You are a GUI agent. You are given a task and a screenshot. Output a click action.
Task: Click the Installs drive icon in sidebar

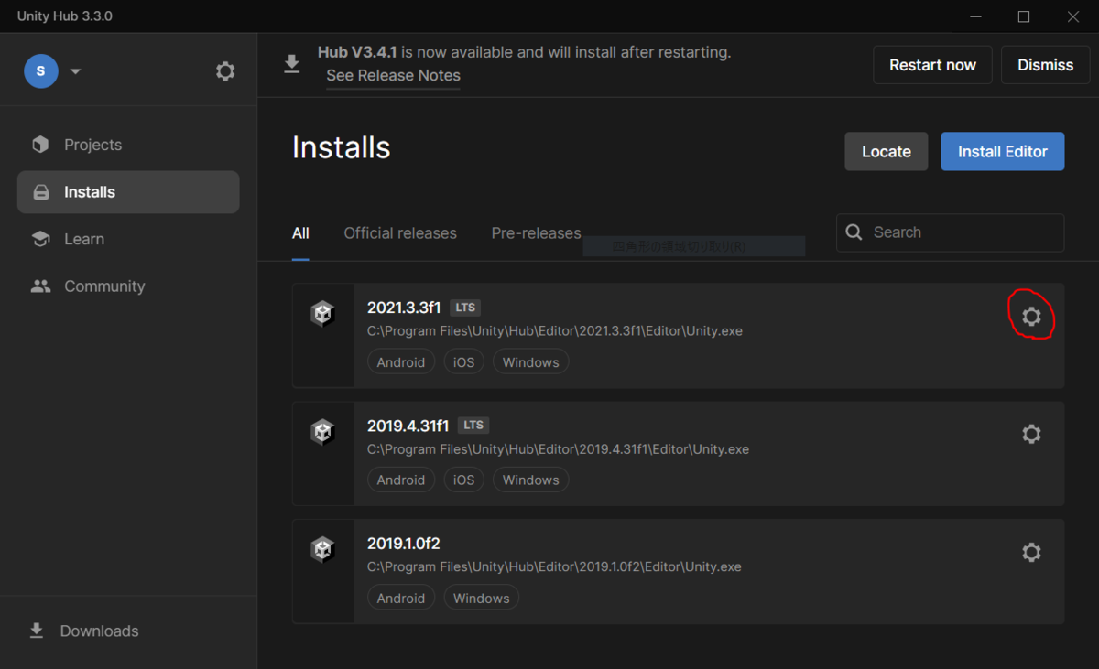pyautogui.click(x=40, y=192)
